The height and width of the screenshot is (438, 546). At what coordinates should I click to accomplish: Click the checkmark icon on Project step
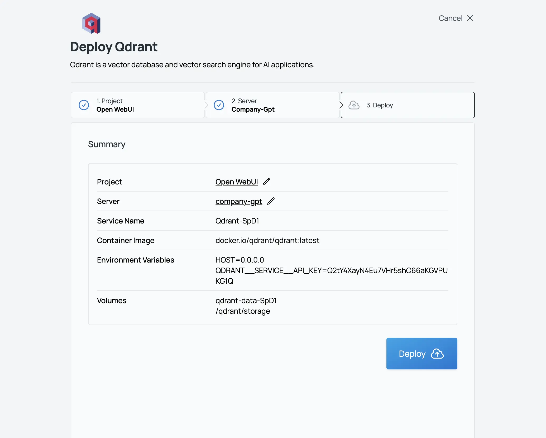84,105
